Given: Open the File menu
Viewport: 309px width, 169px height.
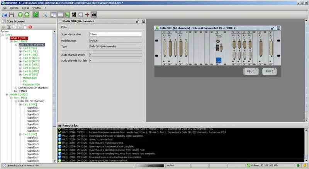Looking at the screenshot, I should (5, 8).
